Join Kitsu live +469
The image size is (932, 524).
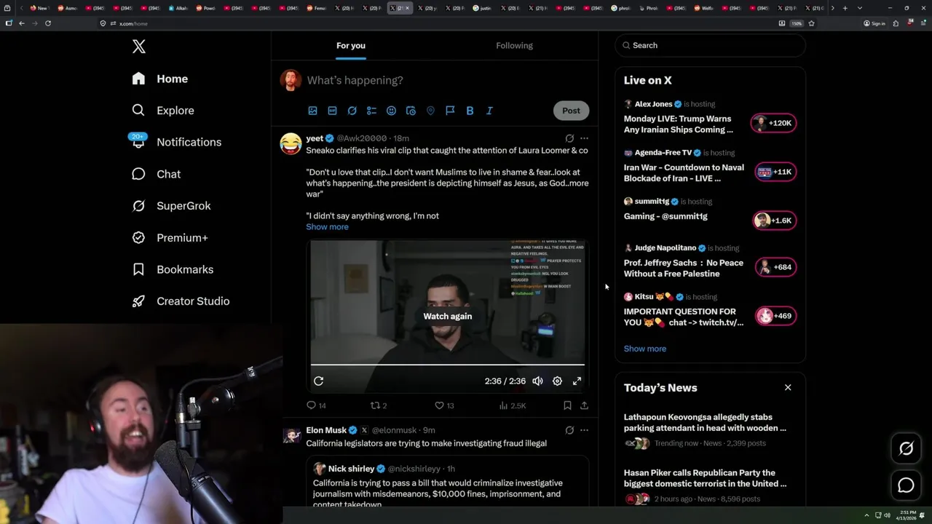tap(775, 316)
